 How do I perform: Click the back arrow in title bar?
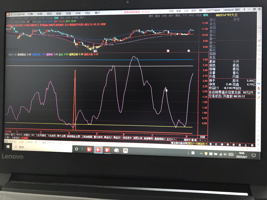[244, 10]
